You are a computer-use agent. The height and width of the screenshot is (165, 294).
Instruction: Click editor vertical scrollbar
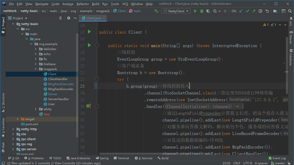point(287,65)
